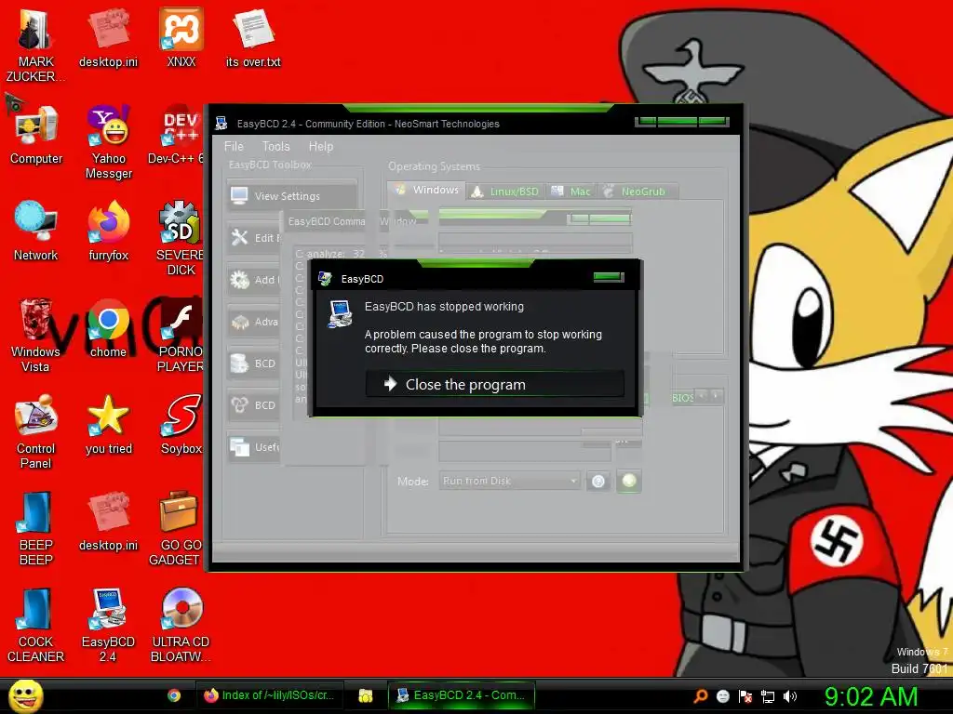The width and height of the screenshot is (953, 714).
Task: Select the its over.txt file icon
Action: click(x=253, y=39)
